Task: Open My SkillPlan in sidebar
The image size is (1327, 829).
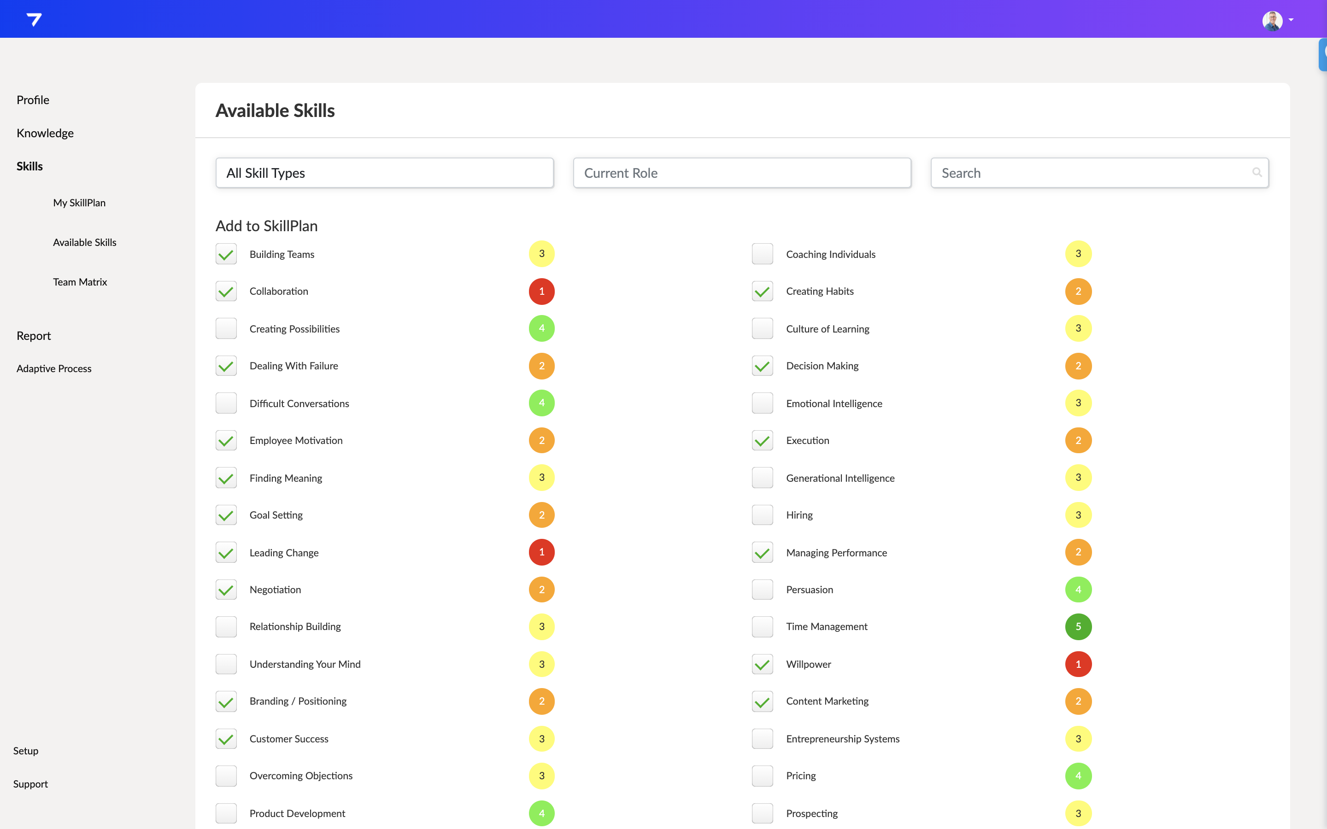Action: [79, 202]
